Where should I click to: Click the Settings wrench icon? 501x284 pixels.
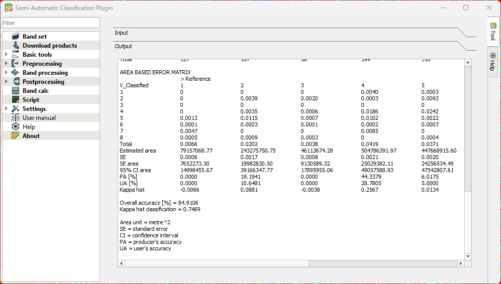click(16, 109)
